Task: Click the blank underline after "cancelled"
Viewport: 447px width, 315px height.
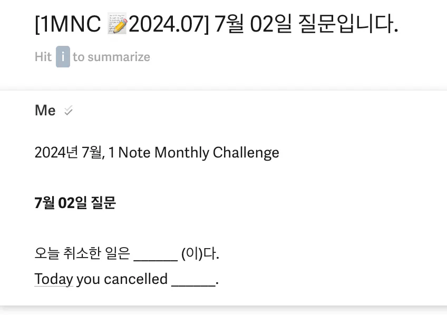Action: click(x=193, y=285)
